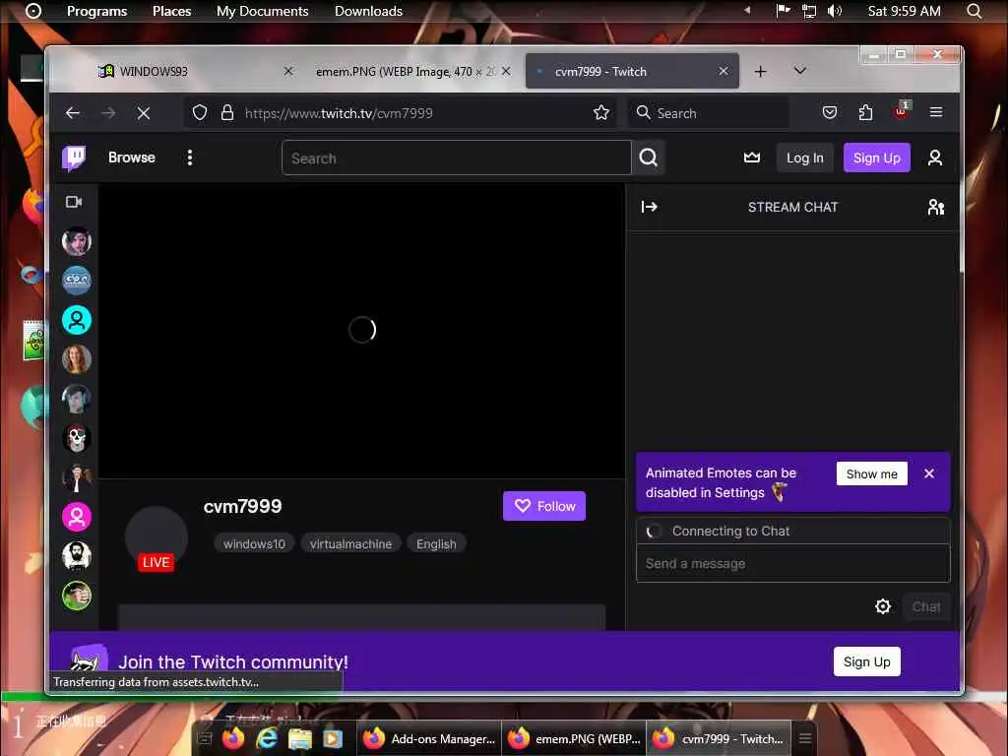
Task: Switch to Add-ons Manager taskbar window
Action: 429,738
